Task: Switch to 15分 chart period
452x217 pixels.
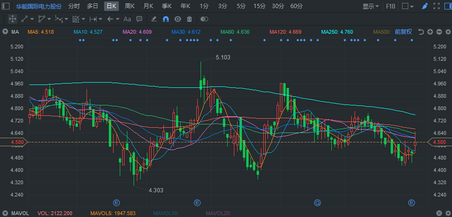Action: point(260,6)
